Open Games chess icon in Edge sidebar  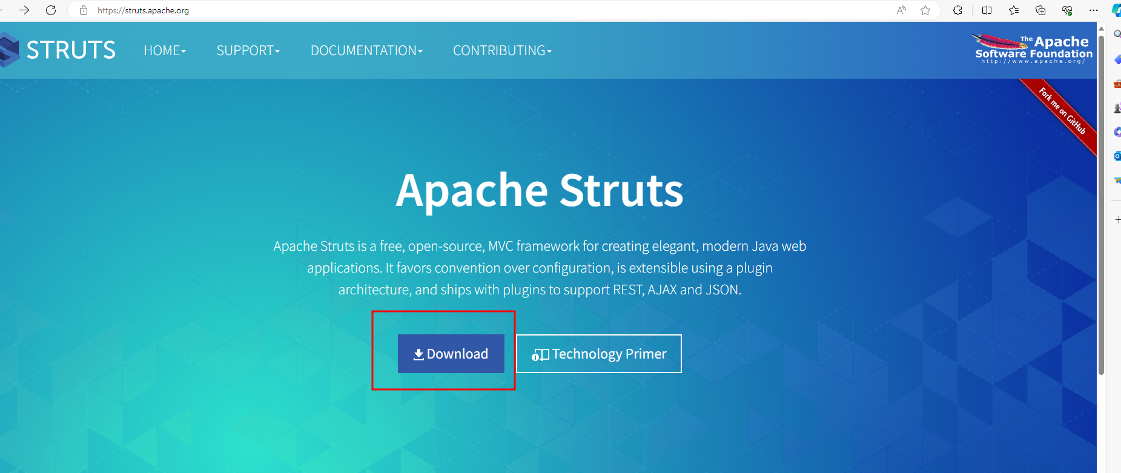pos(1116,108)
